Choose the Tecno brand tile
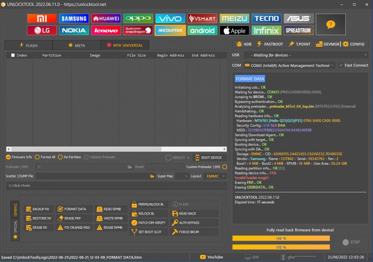 pos(266,18)
